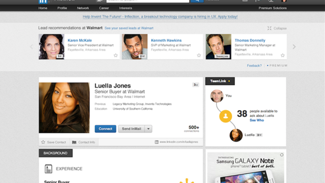Click the TeamLink panel header tab

(220, 81)
